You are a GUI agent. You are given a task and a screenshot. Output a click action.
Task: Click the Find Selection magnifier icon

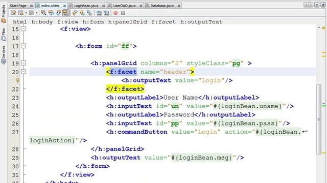point(43,13)
